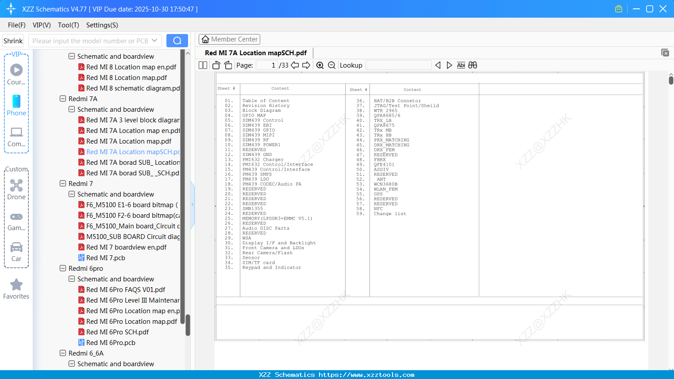Select the Phone category
The width and height of the screenshot is (674, 379).
click(16, 105)
